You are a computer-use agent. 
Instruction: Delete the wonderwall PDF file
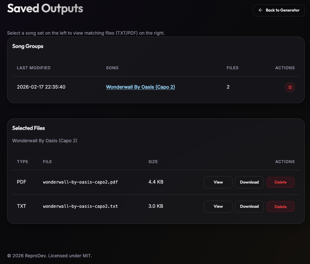(280, 182)
